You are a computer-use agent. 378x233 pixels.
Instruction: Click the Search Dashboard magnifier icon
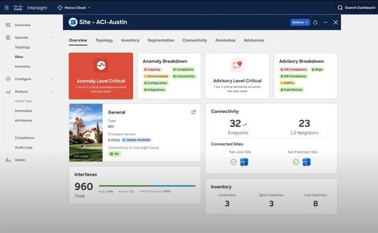340,8
